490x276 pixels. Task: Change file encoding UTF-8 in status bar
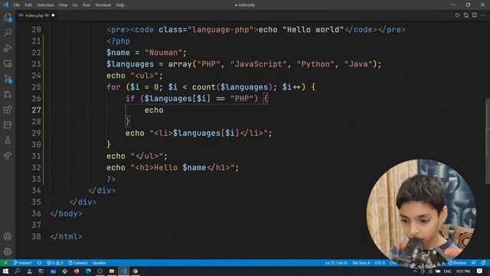point(380,262)
